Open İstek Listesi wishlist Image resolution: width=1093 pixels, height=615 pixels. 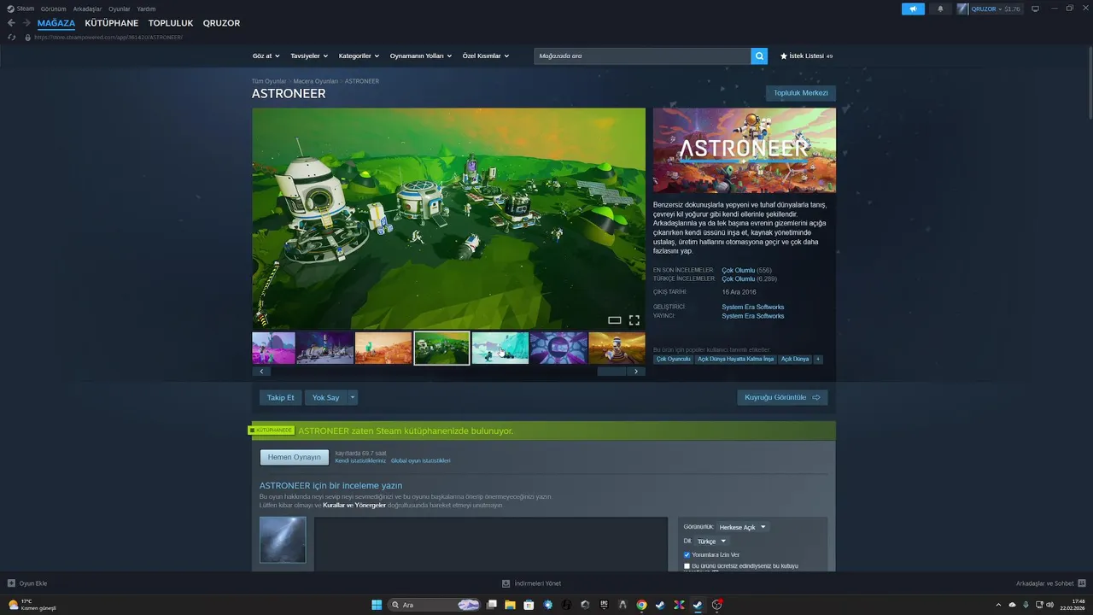(806, 56)
